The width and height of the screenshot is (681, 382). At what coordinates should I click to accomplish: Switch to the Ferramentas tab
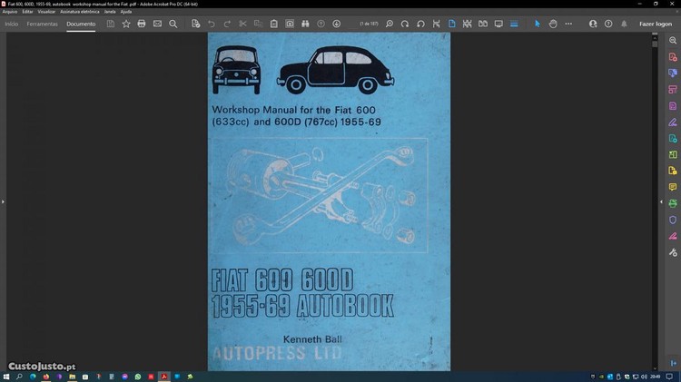(x=43, y=24)
